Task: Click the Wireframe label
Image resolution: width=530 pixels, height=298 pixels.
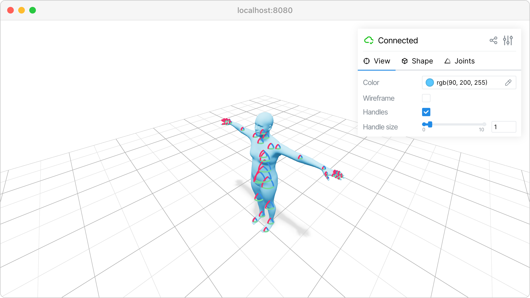Action: [379, 98]
